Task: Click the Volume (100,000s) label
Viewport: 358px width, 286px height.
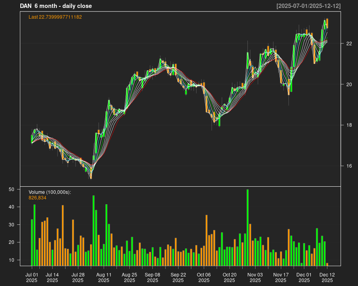Action: pyautogui.click(x=50, y=192)
